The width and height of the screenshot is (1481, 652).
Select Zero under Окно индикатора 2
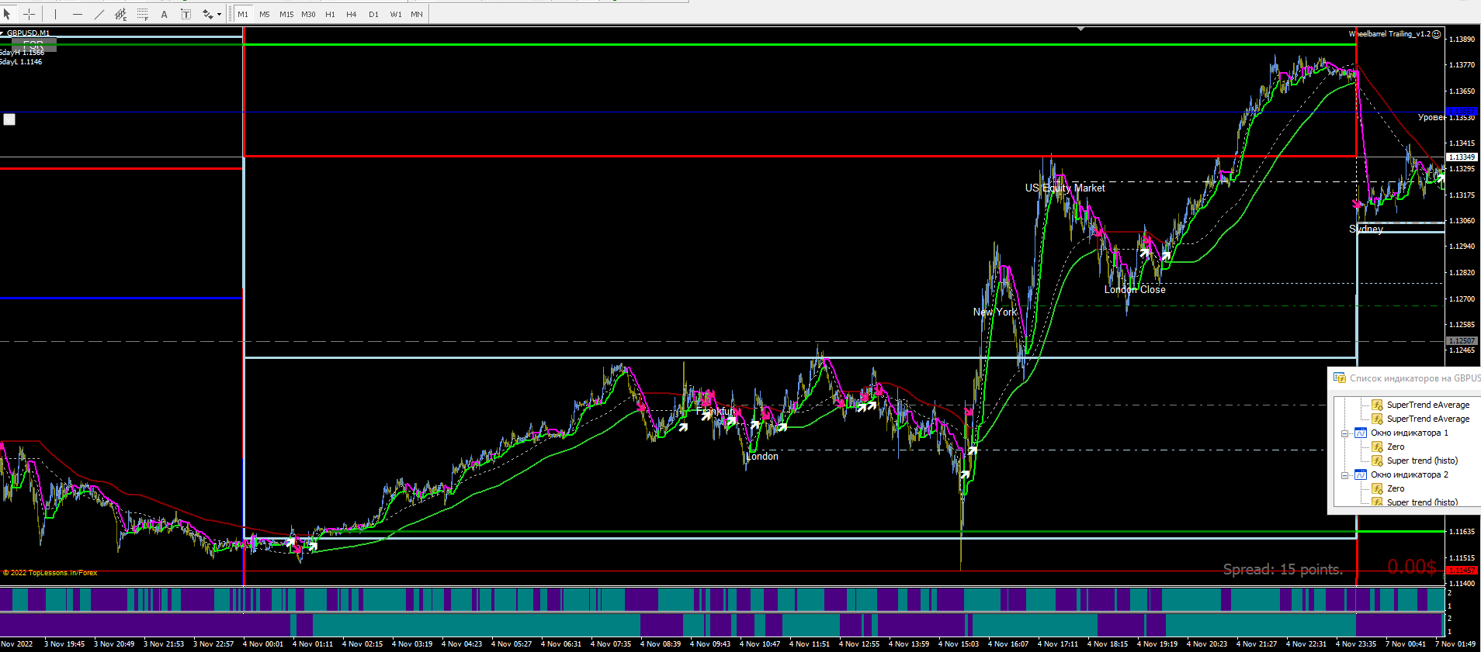(x=1396, y=489)
